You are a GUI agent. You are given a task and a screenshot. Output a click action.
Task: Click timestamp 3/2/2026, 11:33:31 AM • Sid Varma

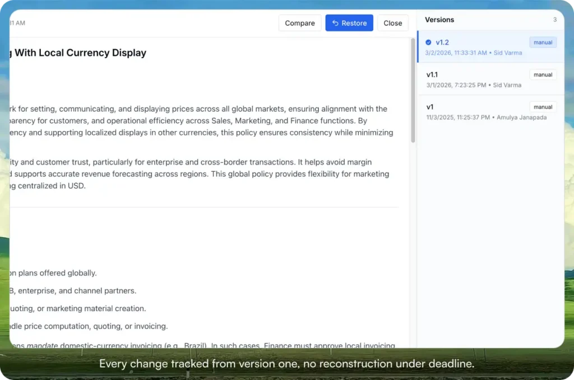point(473,53)
